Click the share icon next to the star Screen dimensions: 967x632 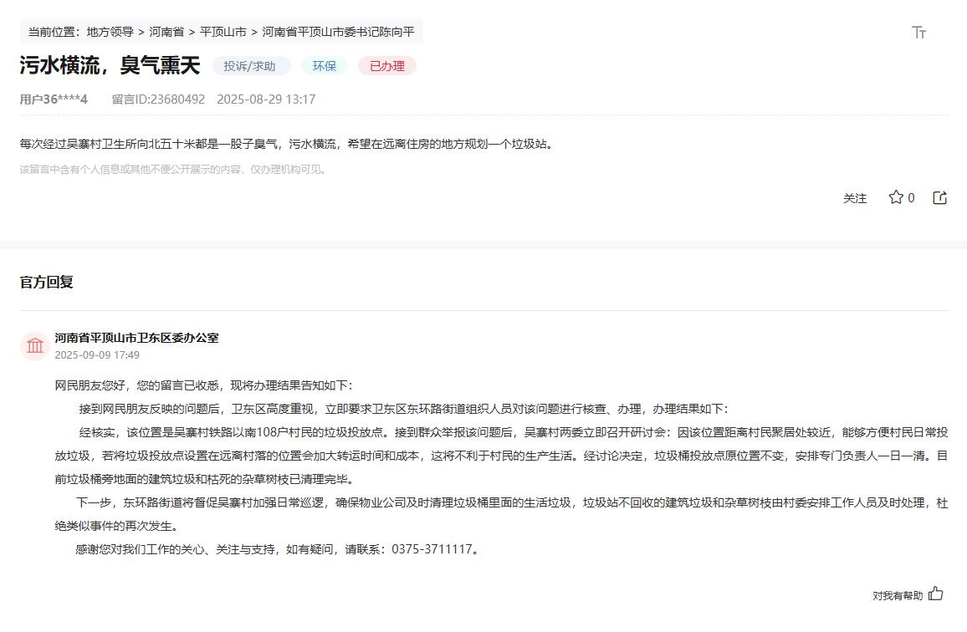point(939,197)
